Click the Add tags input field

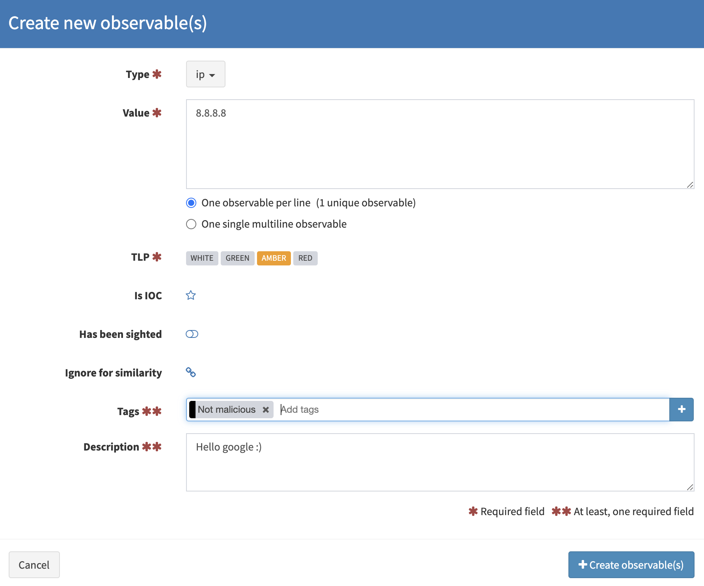[x=473, y=410]
